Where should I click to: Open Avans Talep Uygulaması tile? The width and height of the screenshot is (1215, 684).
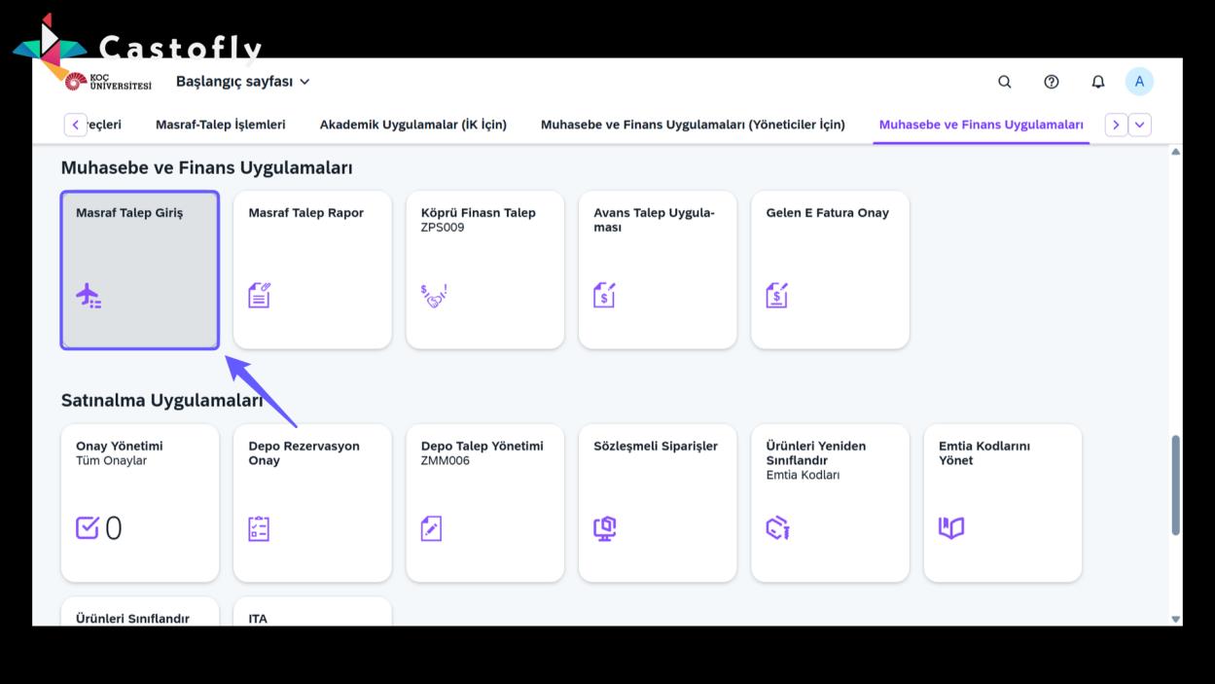click(x=658, y=270)
